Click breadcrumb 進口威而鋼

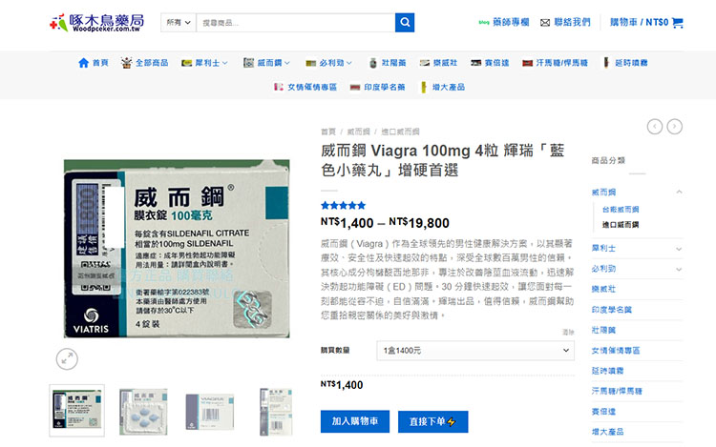pos(400,132)
